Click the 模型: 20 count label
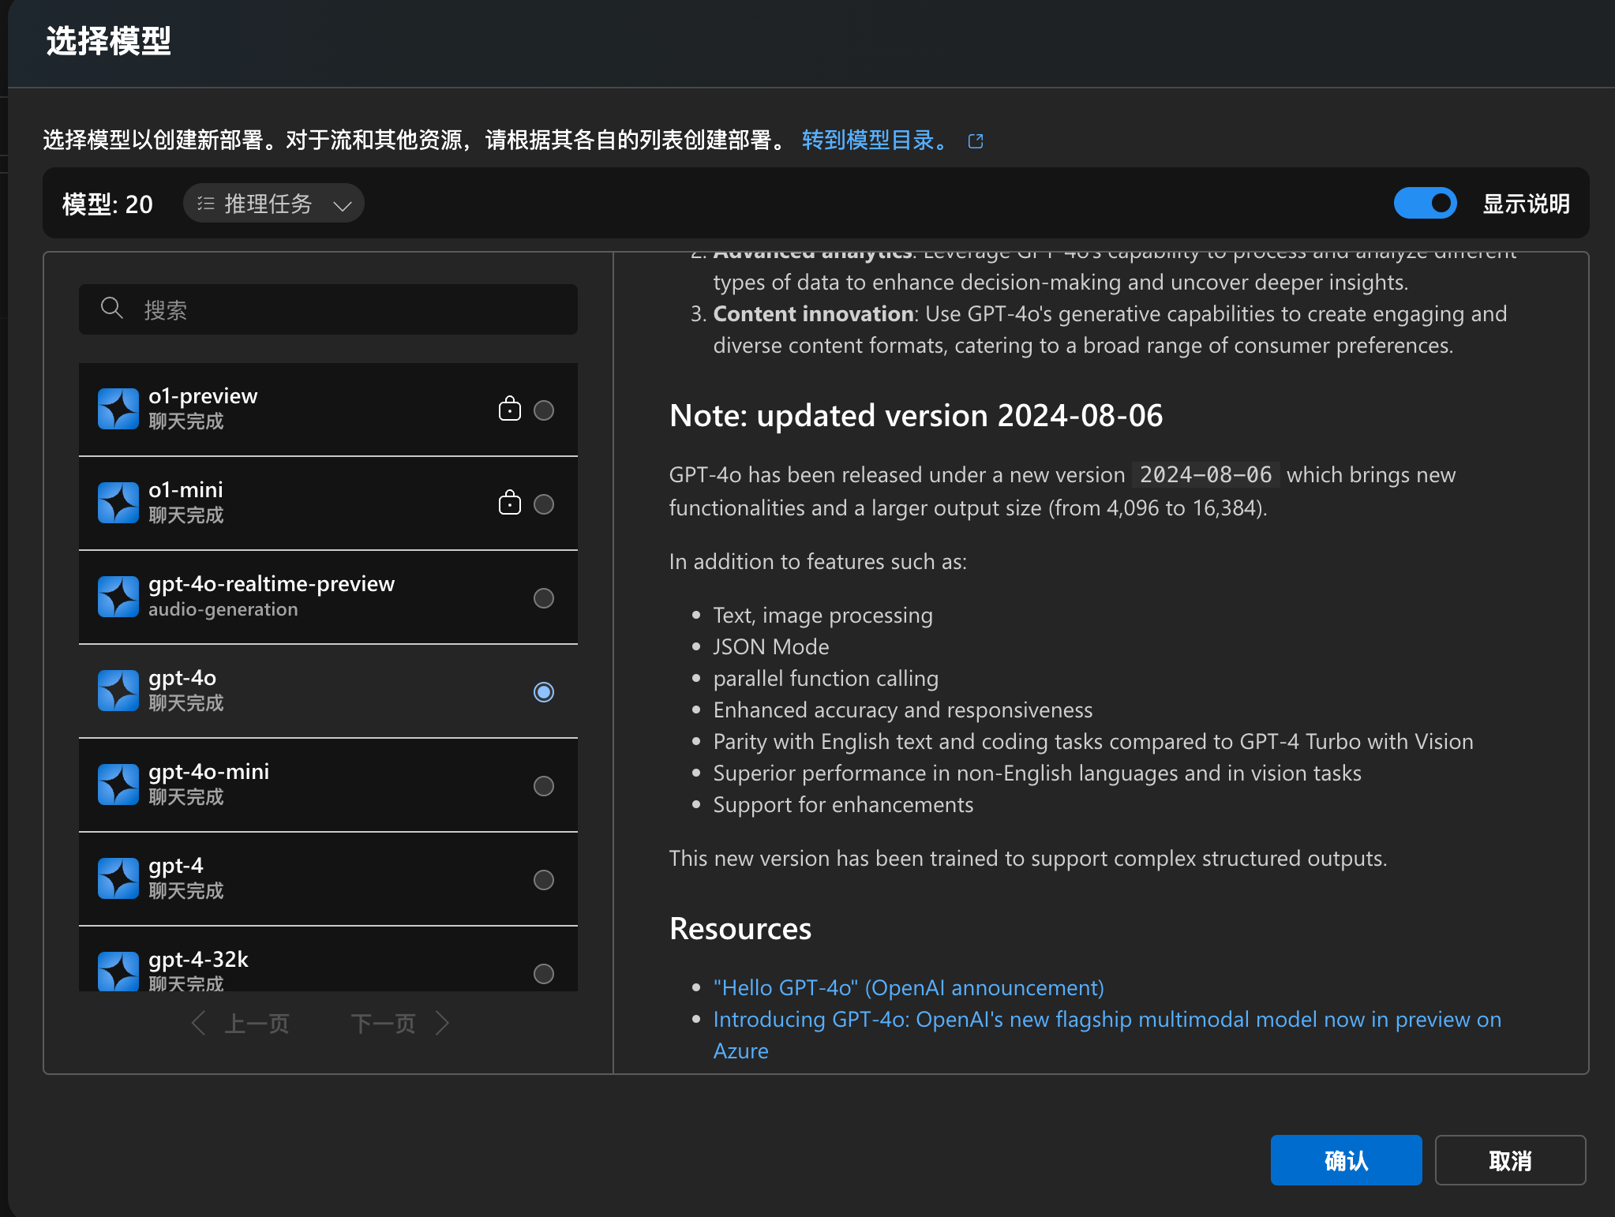Viewport: 1615px width, 1217px height. [x=107, y=204]
